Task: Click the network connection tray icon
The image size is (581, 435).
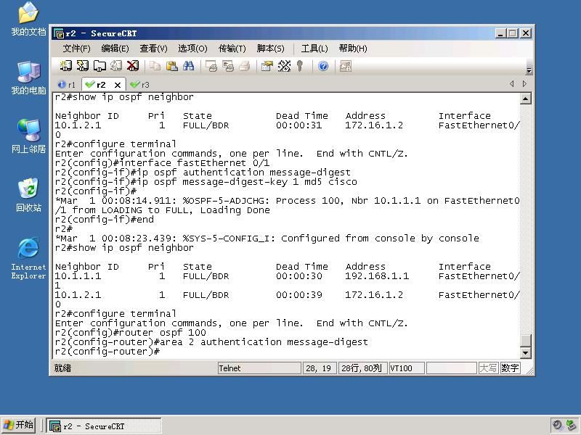Action: tap(571, 425)
